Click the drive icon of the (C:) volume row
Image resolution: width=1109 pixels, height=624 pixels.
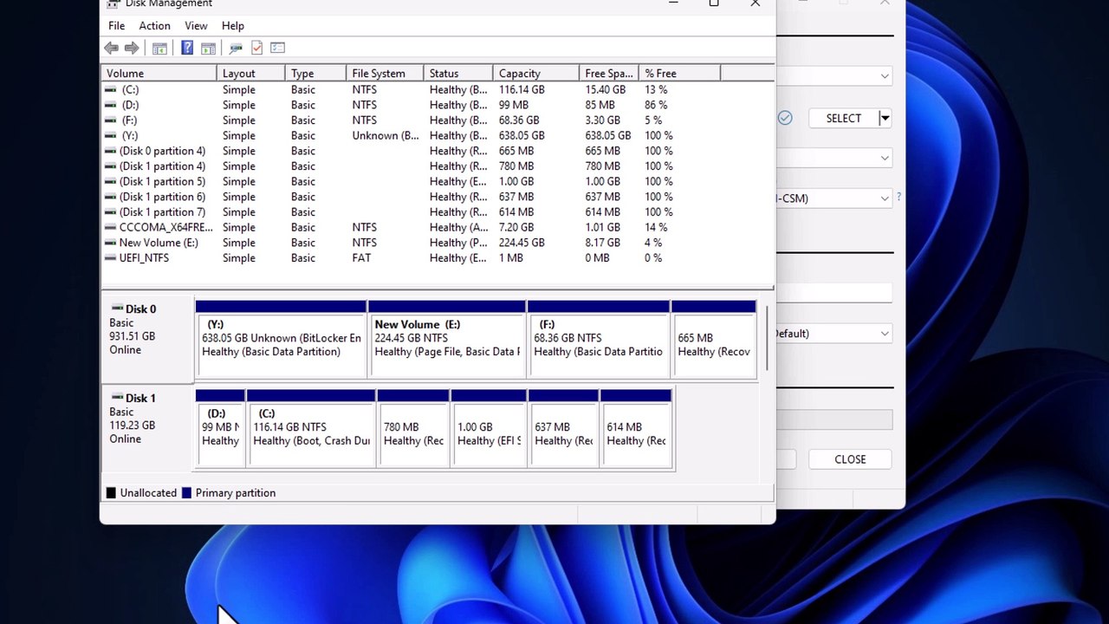(x=111, y=90)
